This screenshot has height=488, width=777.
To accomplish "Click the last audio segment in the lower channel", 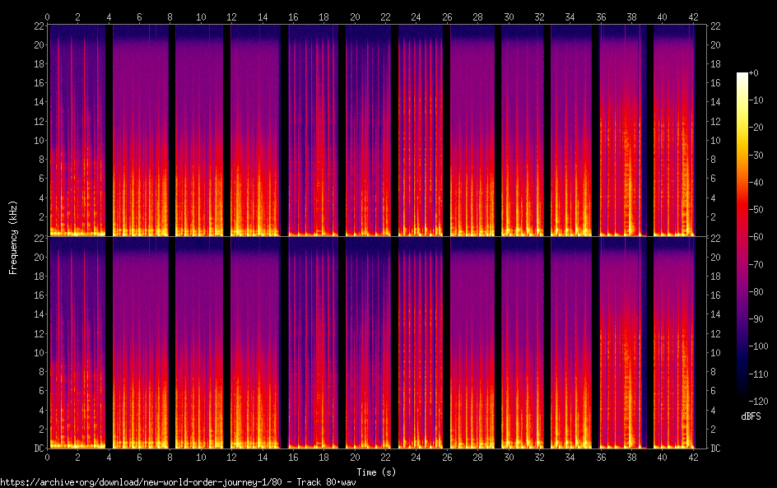I will tap(675, 346).
